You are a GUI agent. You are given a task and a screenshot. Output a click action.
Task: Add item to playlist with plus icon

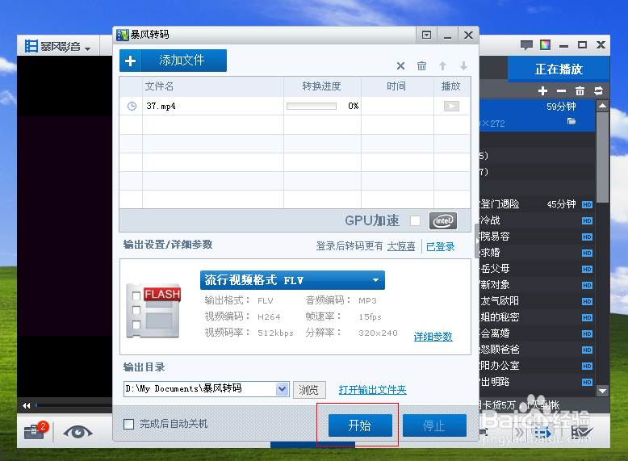click(x=542, y=91)
